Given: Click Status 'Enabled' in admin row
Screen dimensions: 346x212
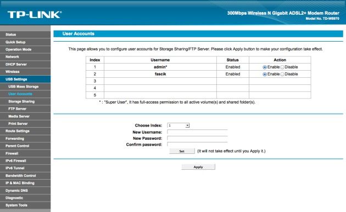Looking at the screenshot, I should tap(233, 67).
